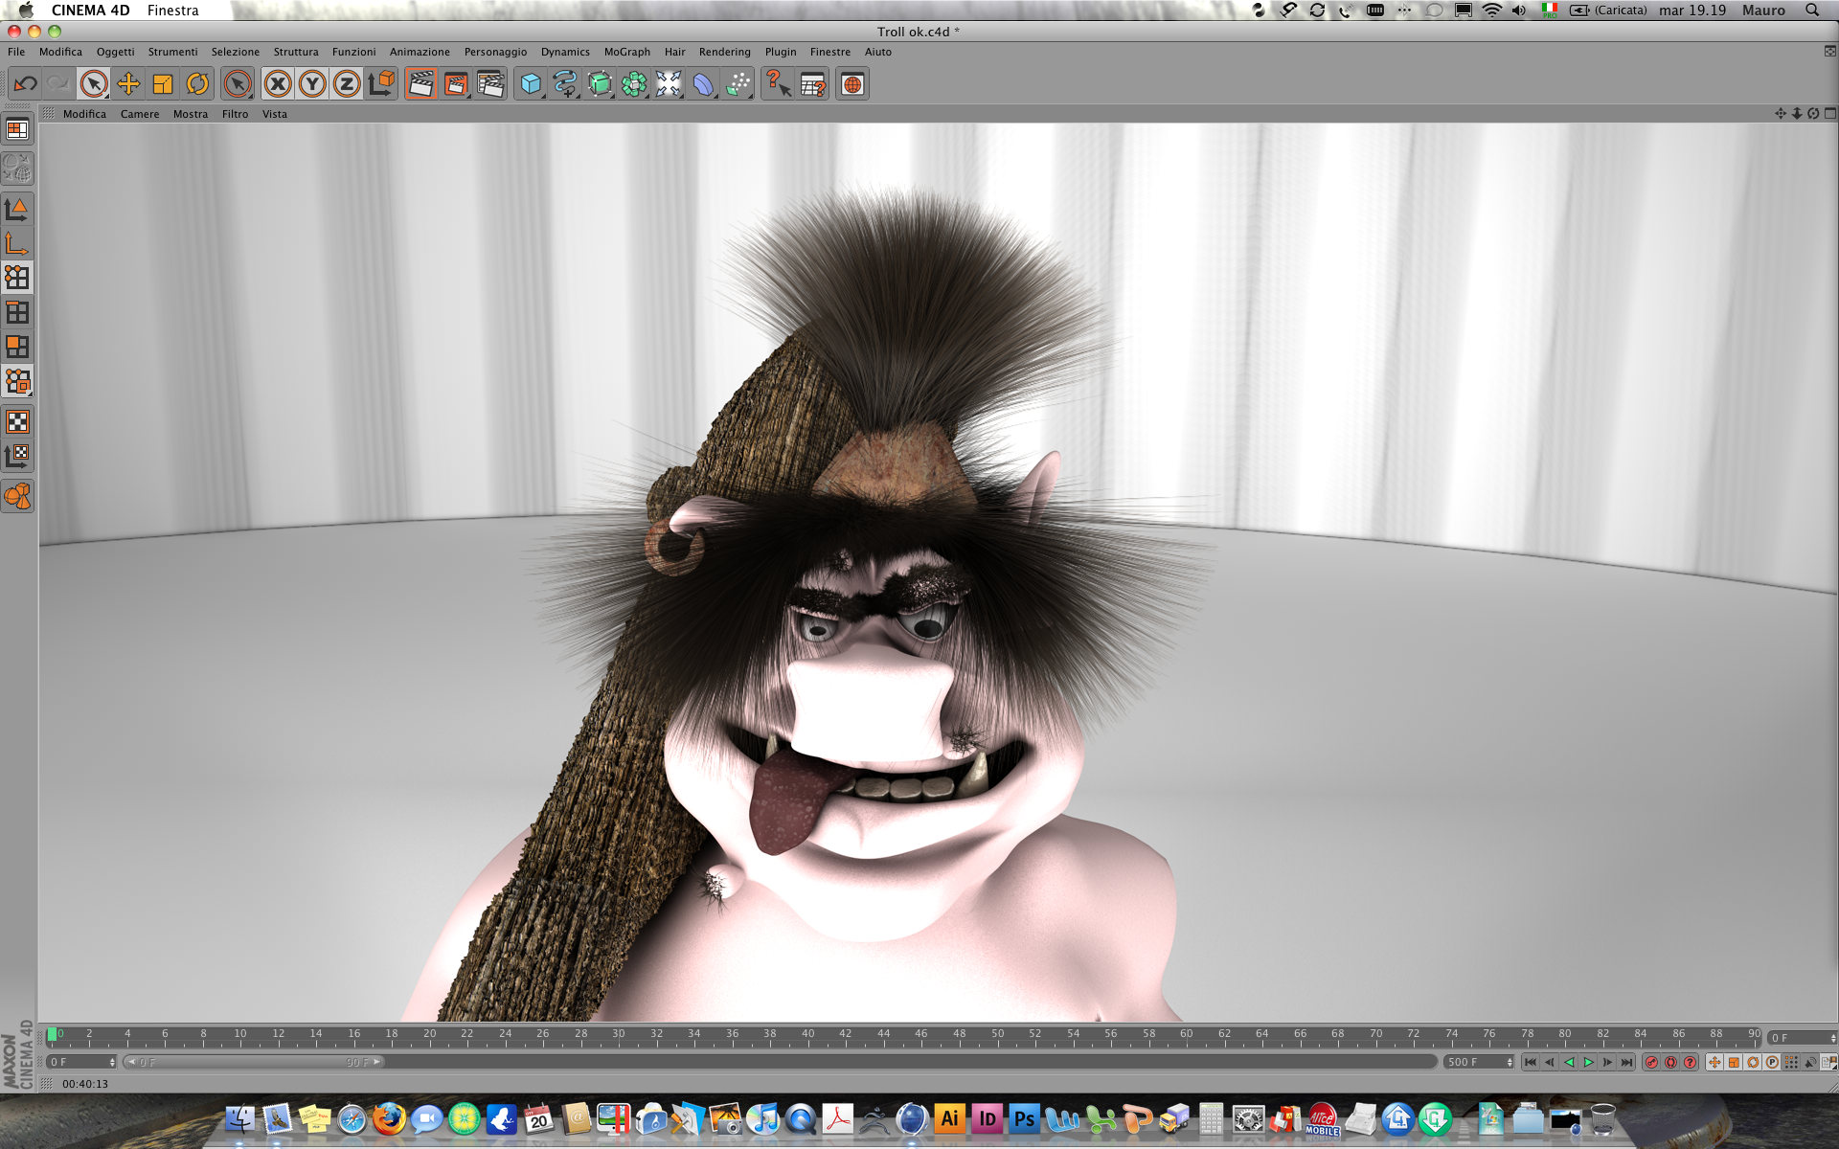The height and width of the screenshot is (1149, 1839).
Task: Toggle the Y axis lock
Action: coord(312,84)
